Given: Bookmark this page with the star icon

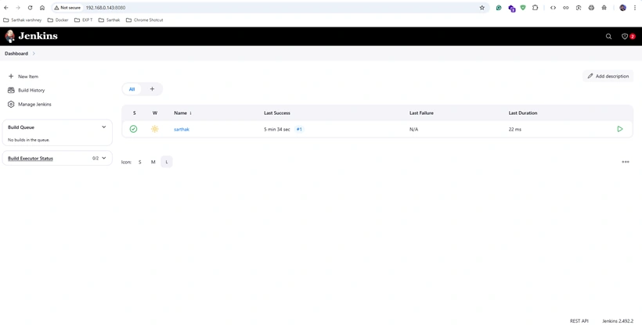Looking at the screenshot, I should click(482, 8).
